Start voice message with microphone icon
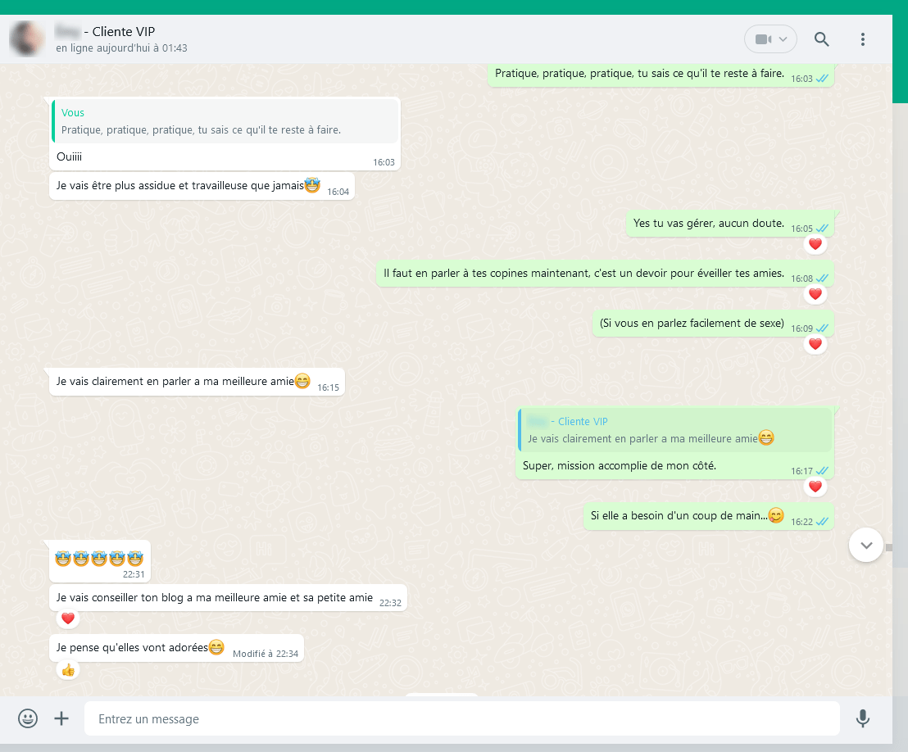This screenshot has height=752, width=908. (862, 718)
